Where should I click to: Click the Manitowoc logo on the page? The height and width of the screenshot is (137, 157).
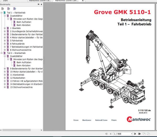pyautogui.click(x=139, y=119)
